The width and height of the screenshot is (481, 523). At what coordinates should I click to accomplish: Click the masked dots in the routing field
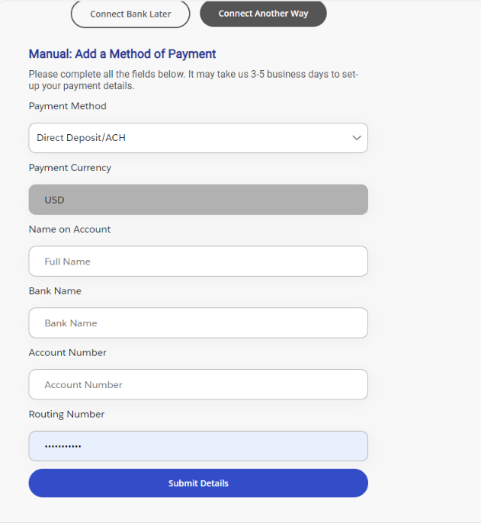point(63,447)
